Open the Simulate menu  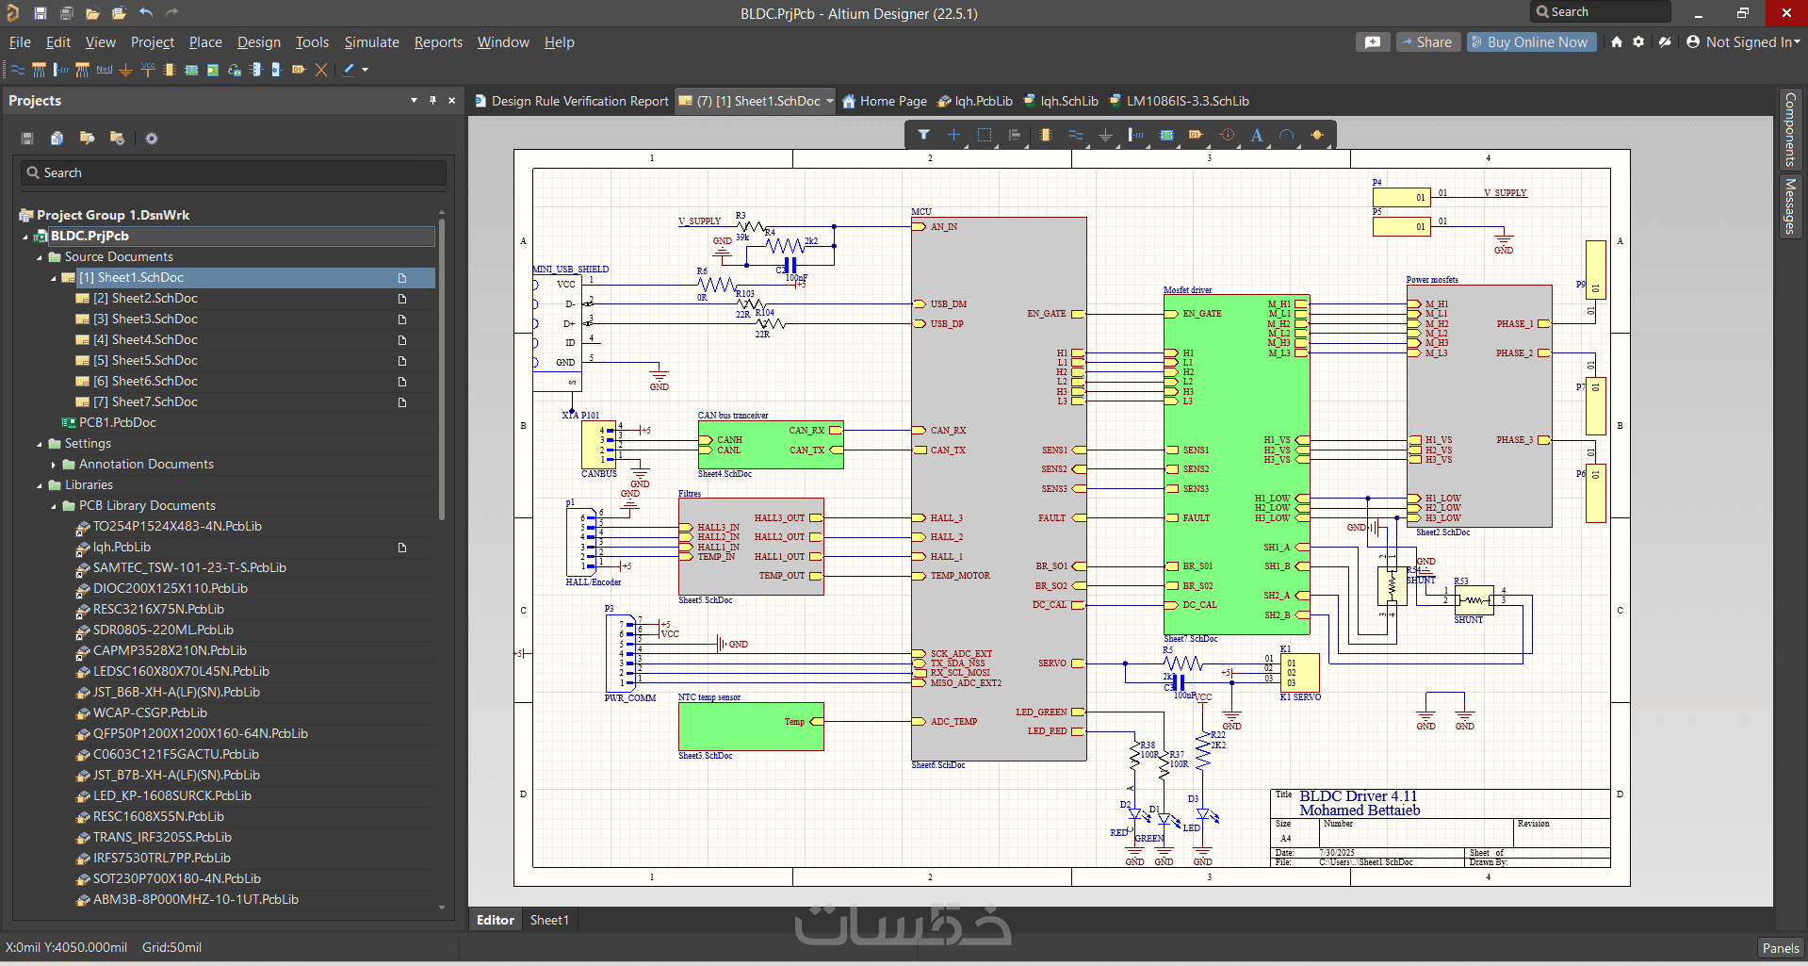pos(371,42)
